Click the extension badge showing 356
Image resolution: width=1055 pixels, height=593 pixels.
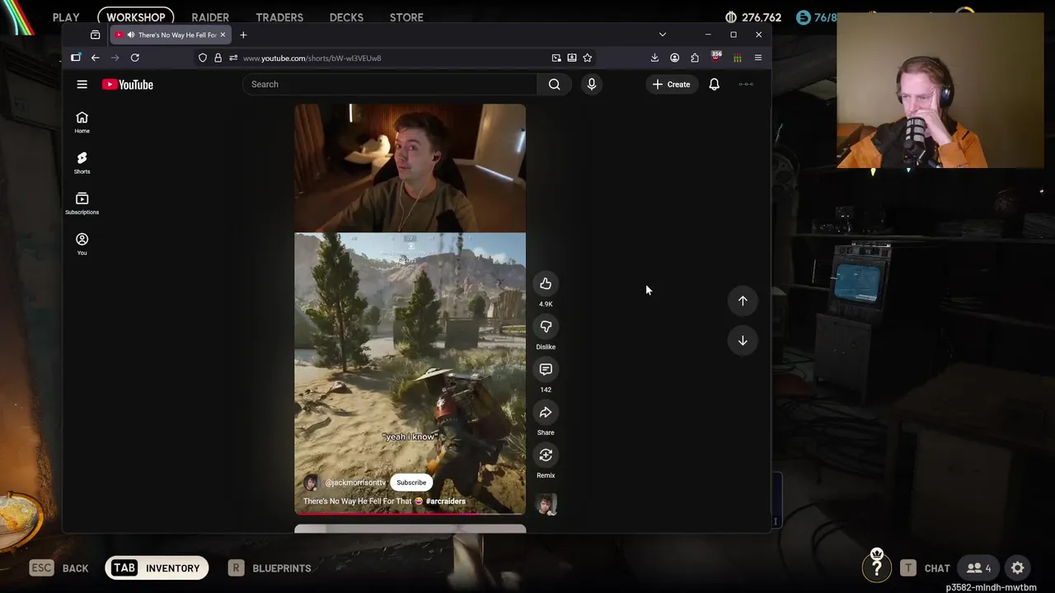[715, 58]
